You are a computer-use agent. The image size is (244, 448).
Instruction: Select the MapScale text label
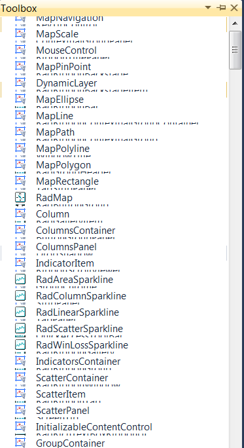pyautogui.click(x=57, y=34)
